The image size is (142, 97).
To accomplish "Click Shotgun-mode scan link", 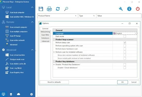I will click(x=17, y=59).
